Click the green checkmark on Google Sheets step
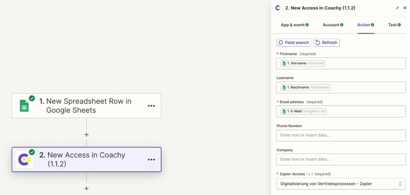Screen dimensions: 410x195 coord(32,98)
